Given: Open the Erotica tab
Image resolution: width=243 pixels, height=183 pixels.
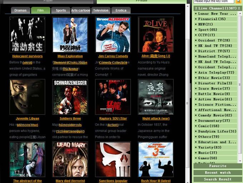Looking at the screenshot, I should point(121,10).
